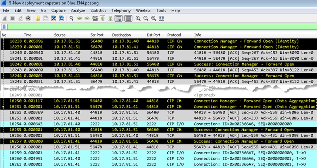Select packet number 18251 row
The height and width of the screenshot is (168, 317).
tap(159, 107)
